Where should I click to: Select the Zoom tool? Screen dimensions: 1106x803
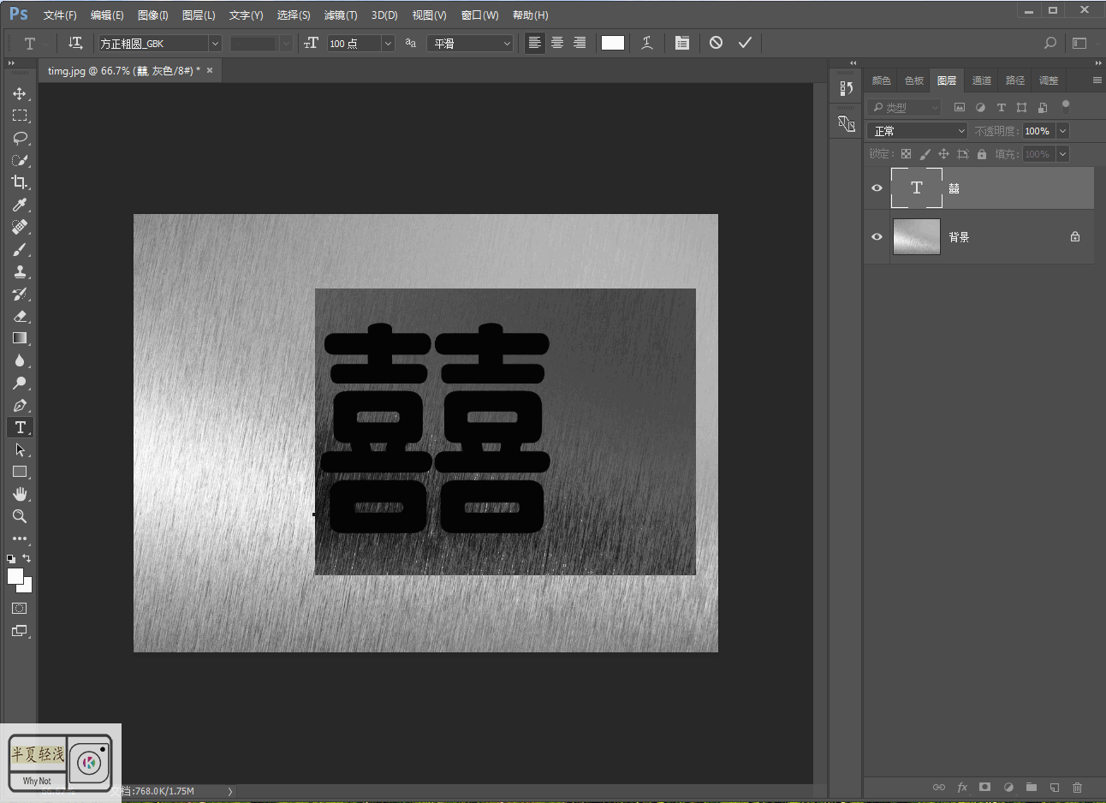[20, 516]
